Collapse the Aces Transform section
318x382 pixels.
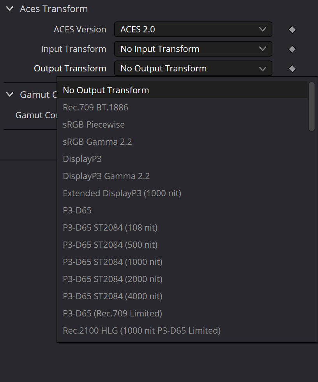click(10, 9)
